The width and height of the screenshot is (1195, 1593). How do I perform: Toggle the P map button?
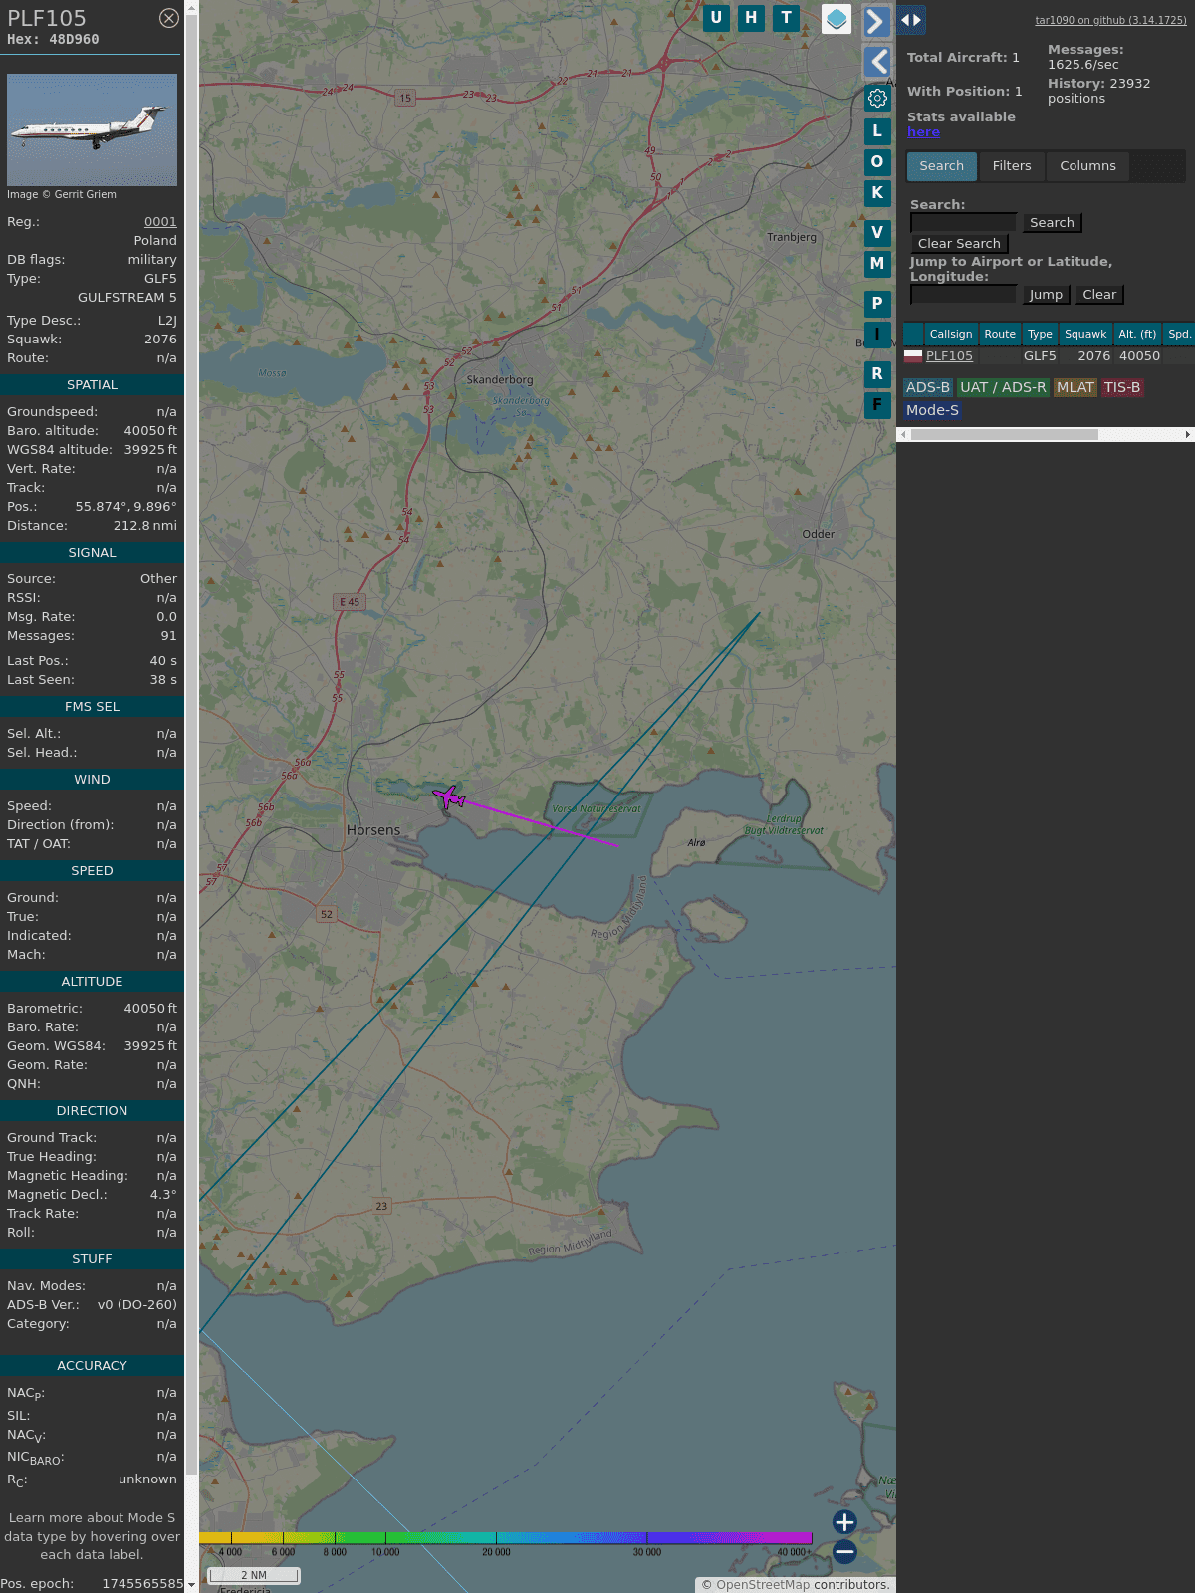(x=877, y=303)
